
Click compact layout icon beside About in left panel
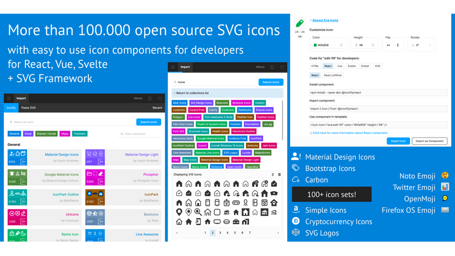(x=150, y=98)
